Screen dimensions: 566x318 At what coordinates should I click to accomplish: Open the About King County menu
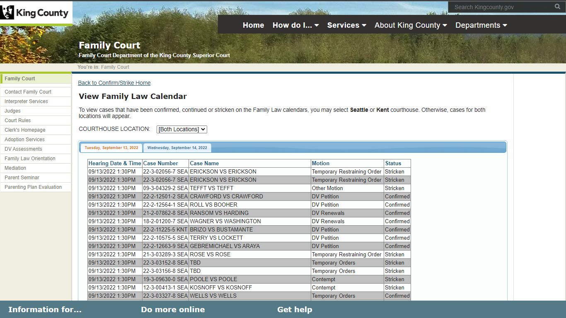point(411,25)
